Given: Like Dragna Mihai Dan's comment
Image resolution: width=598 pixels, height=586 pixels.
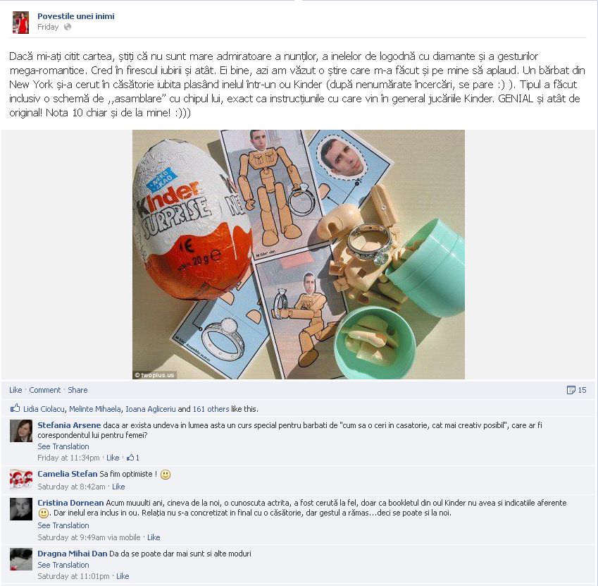Looking at the screenshot, I should click(x=123, y=576).
